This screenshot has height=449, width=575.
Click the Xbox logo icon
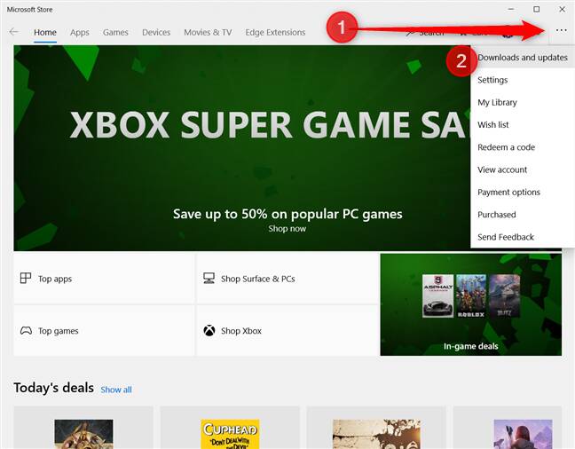pos(209,331)
